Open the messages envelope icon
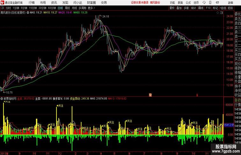 217,3
